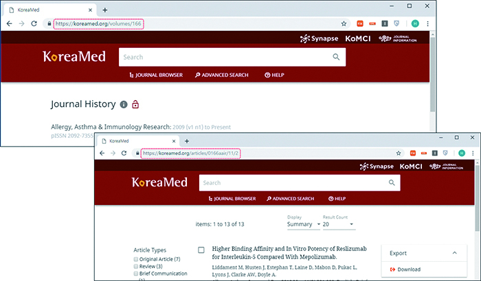
Task: Open the green profile avatar in the back window
Action: pyautogui.click(x=415, y=23)
